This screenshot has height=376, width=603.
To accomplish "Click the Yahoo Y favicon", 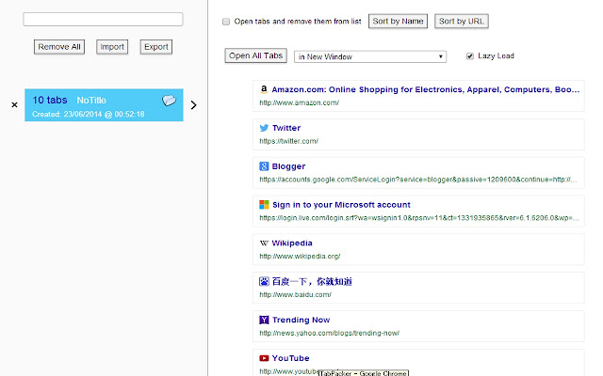I will 264,320.
